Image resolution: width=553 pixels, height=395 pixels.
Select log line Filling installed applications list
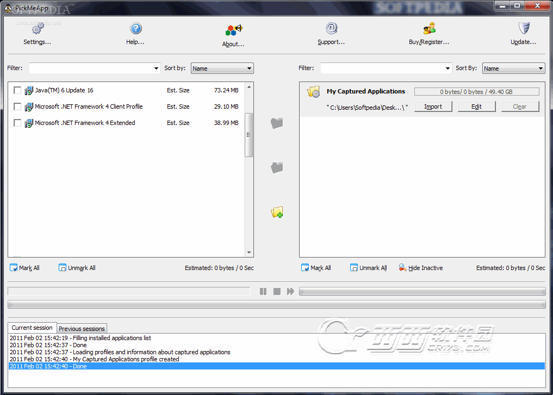(80, 338)
